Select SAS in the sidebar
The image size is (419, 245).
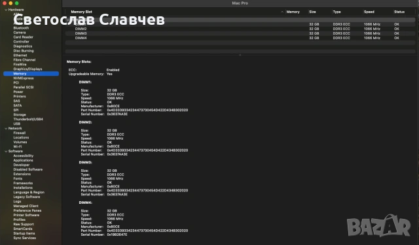[x=16, y=101]
